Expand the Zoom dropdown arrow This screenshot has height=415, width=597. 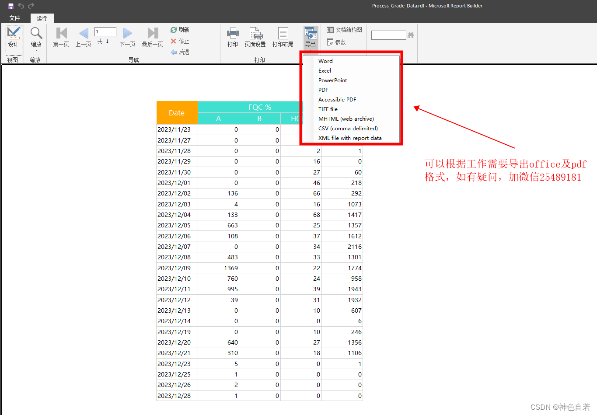[x=36, y=51]
